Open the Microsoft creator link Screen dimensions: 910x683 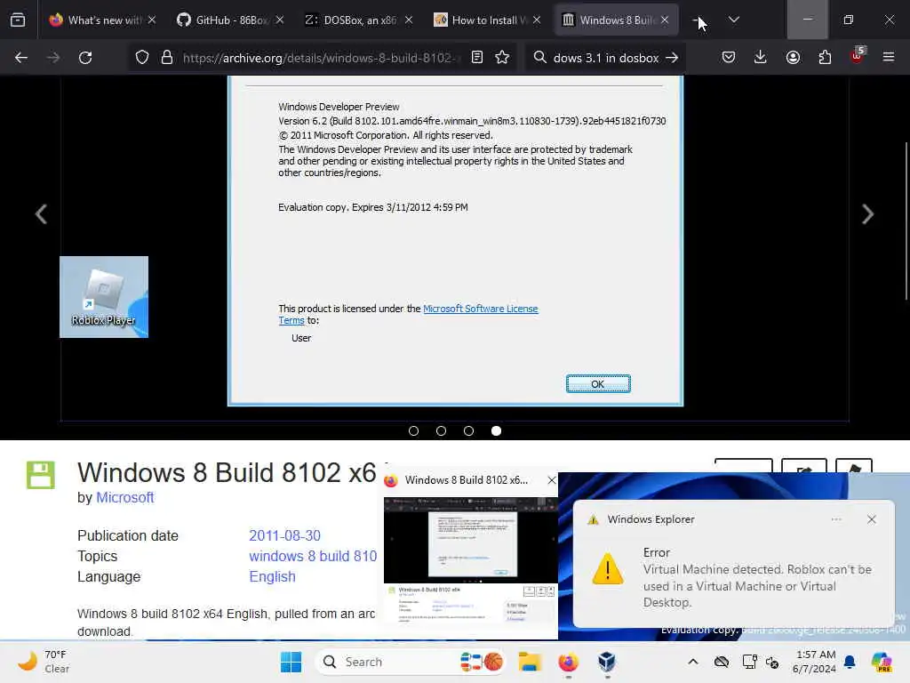pyautogui.click(x=124, y=498)
